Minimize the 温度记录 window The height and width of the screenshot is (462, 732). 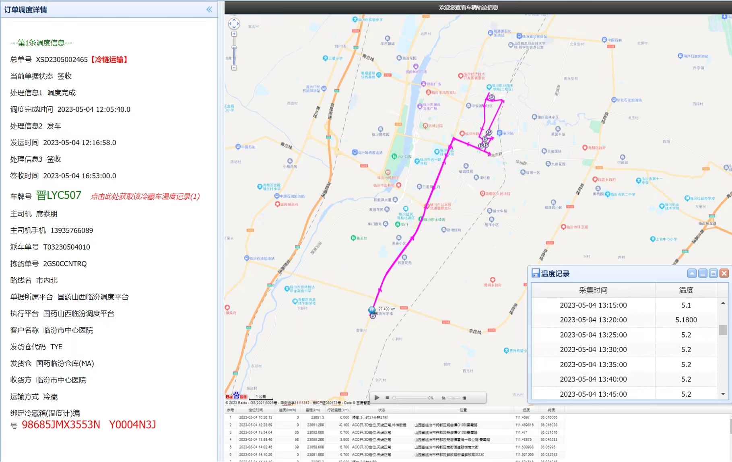click(x=703, y=274)
